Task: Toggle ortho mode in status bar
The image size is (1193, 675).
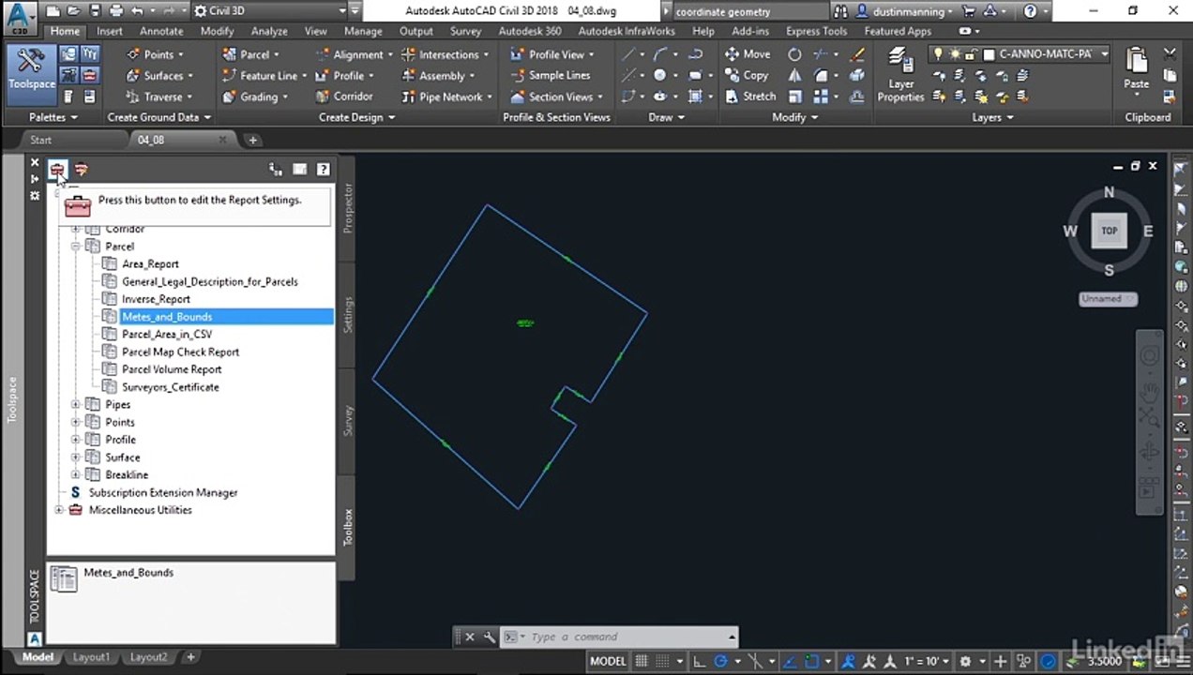Action: click(698, 661)
